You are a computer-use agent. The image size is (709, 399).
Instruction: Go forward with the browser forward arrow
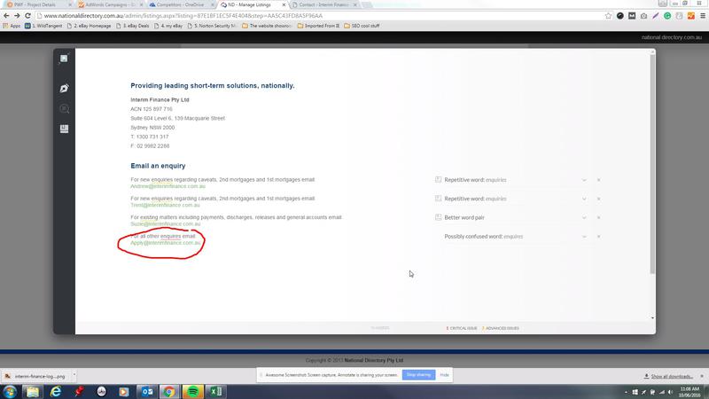coord(17,15)
